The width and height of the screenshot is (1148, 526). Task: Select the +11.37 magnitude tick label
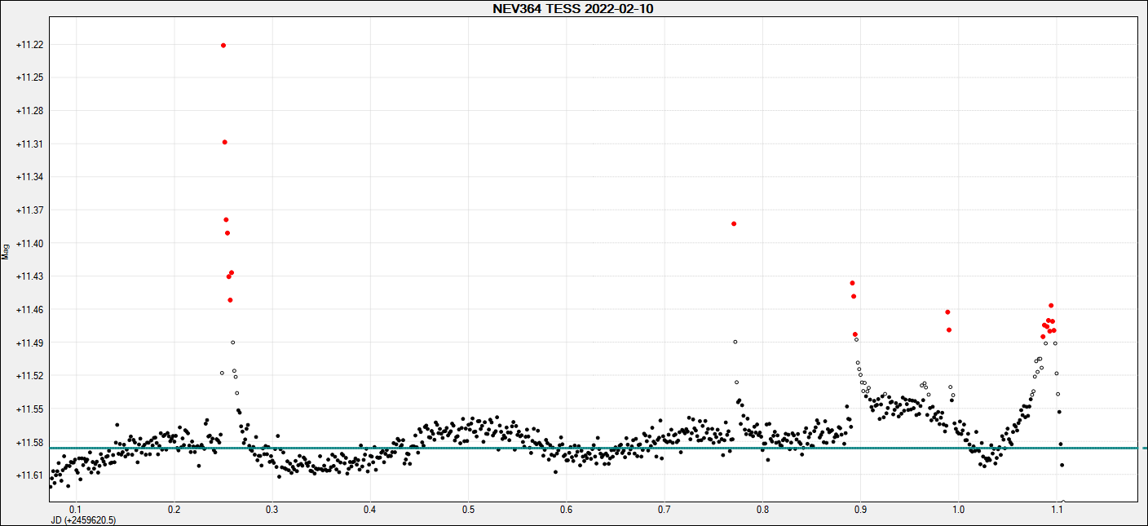pyautogui.click(x=30, y=210)
